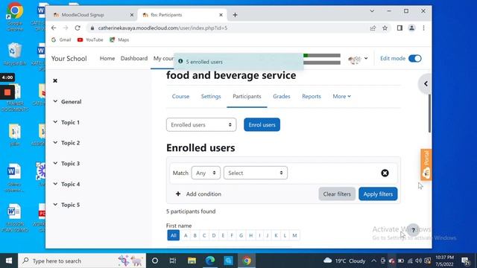
Task: Click Add condition link
Action: tap(198, 194)
